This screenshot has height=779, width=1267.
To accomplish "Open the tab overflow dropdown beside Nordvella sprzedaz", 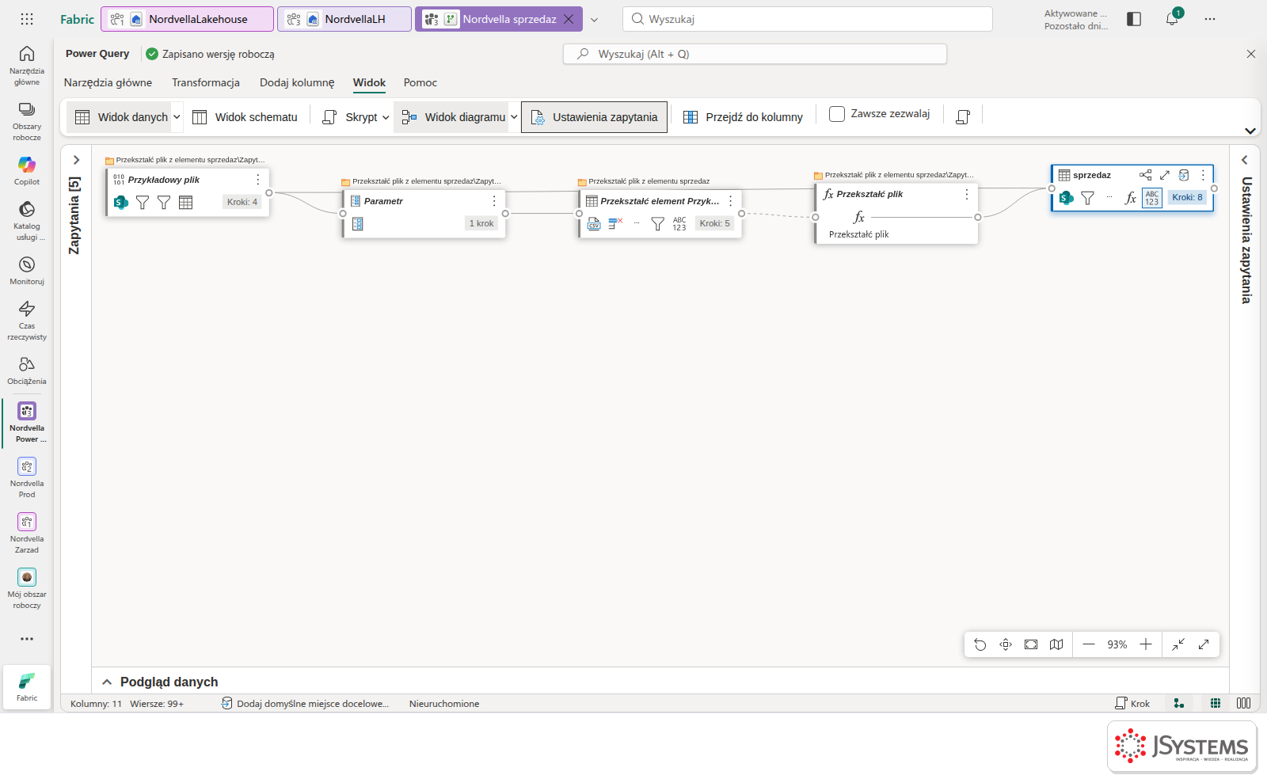I will click(x=594, y=20).
